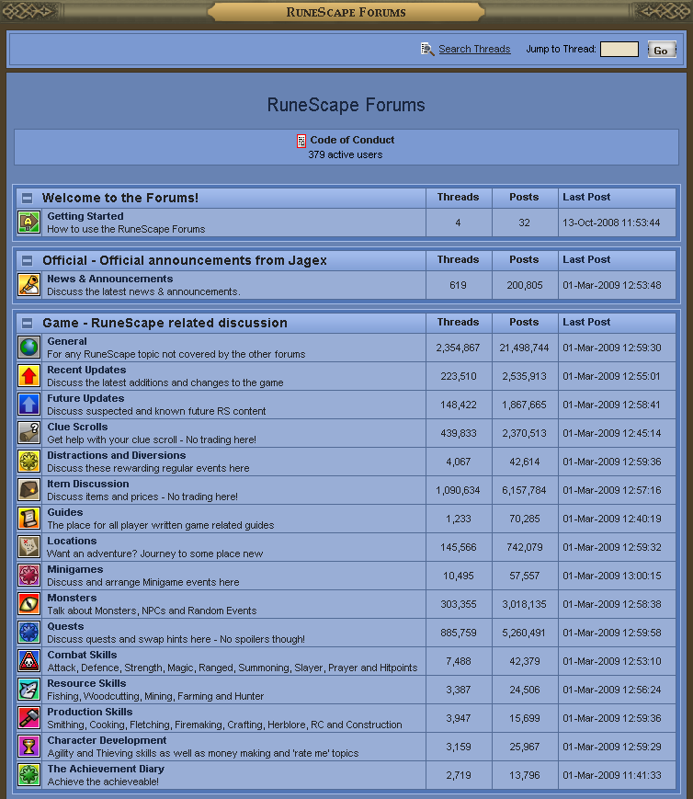This screenshot has height=799, width=693.
Task: Click the Search Threads magnifier icon
Action: tap(427, 49)
